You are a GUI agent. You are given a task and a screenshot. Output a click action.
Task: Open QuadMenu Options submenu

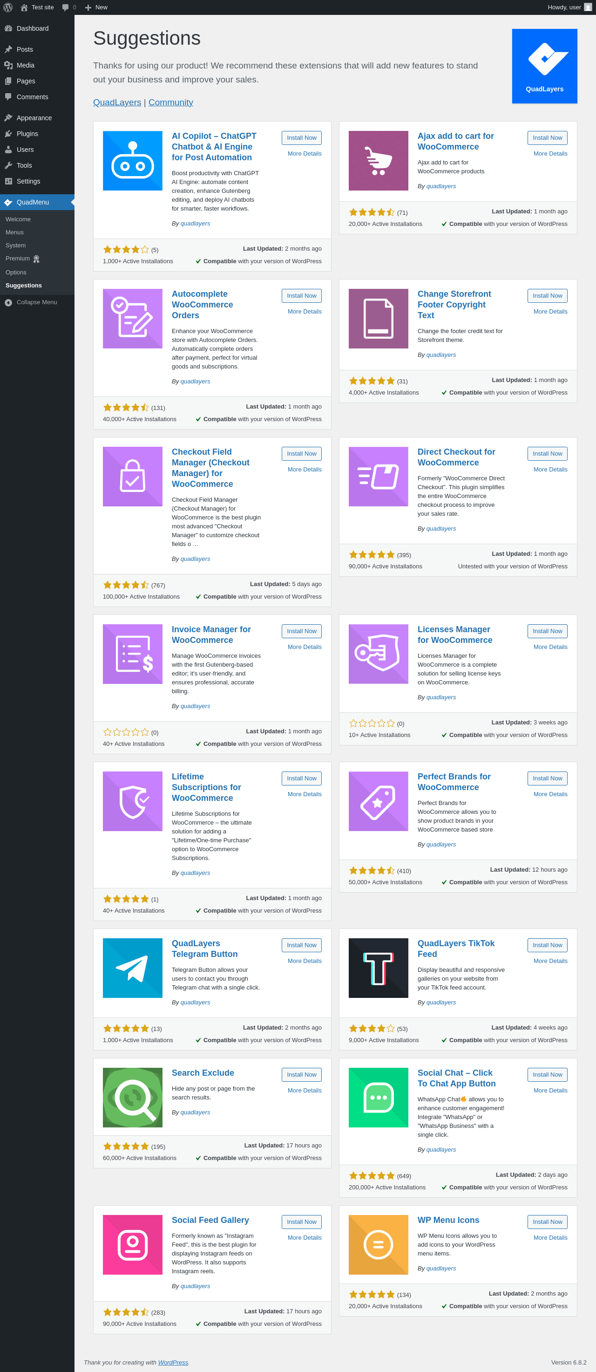point(16,272)
